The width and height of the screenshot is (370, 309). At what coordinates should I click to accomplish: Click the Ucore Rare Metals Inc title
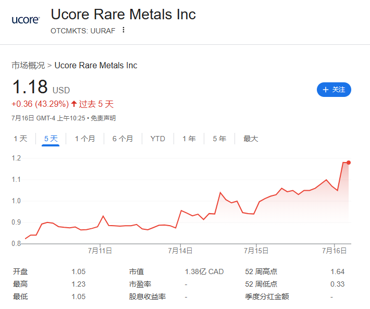coord(123,14)
